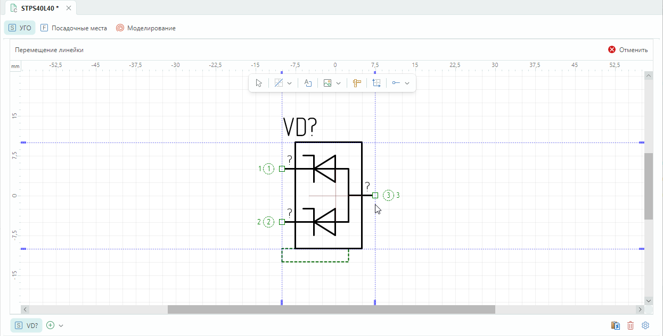The width and height of the screenshot is (663, 336).
Task: Select the pin placement tool
Action: pyautogui.click(x=396, y=83)
